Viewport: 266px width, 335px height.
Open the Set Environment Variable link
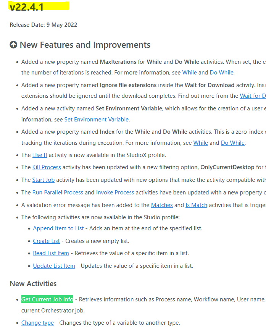97,120
